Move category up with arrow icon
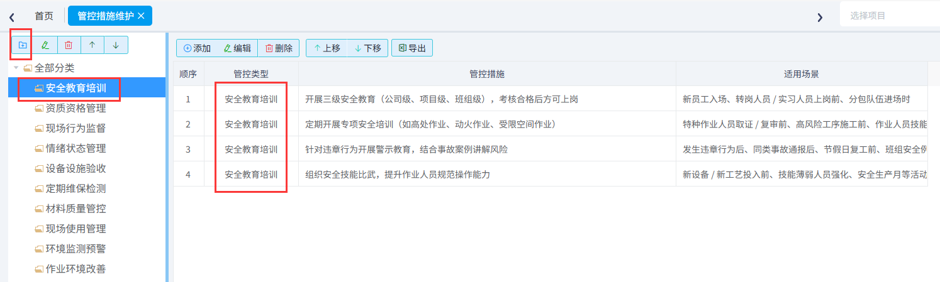Screen dimensions: 940x282 [x=92, y=45]
